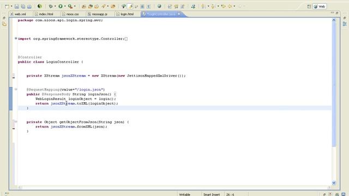This screenshot has width=349, height=196.
Task: Toggle show whitespace characters icon
Action: point(148,7)
